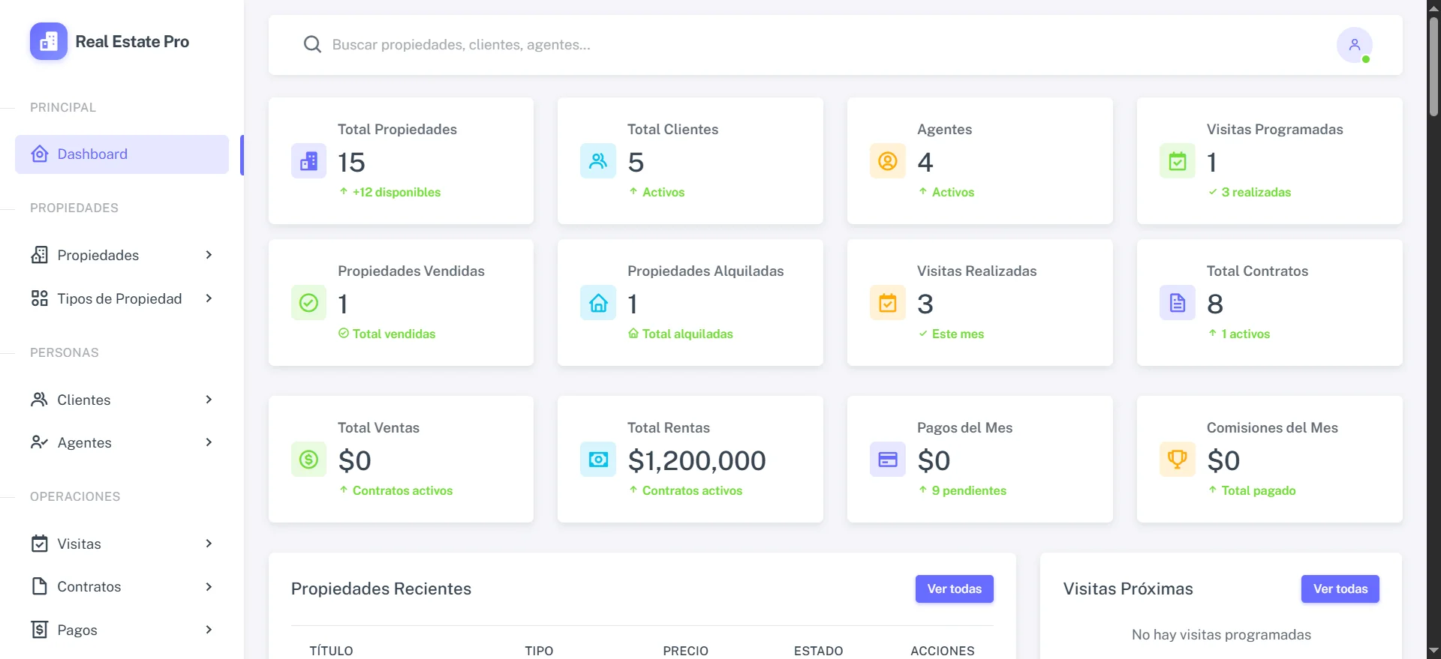1441x659 pixels.
Task: Click Ver todas for Propiedades Recientes
Action: [x=954, y=589]
